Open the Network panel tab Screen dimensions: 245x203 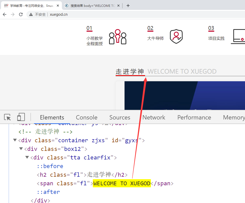pos(154,117)
